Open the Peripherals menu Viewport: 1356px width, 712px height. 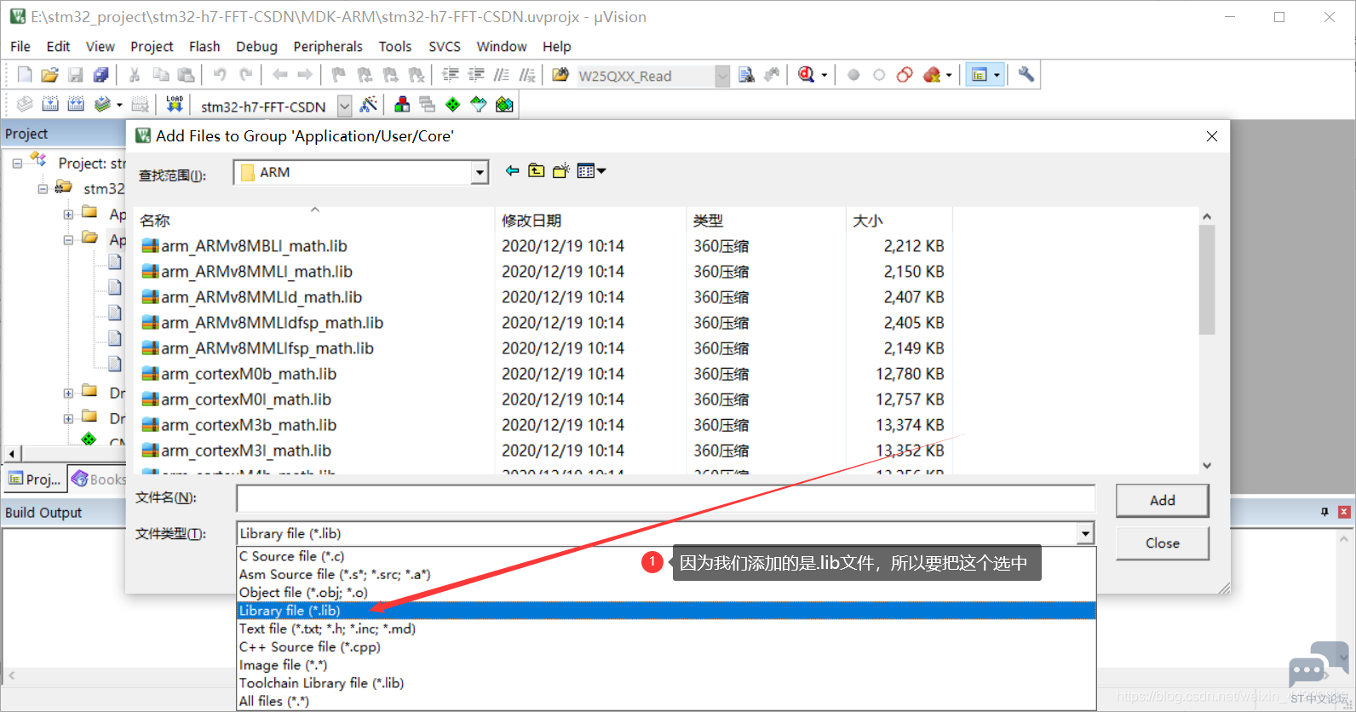coord(328,46)
